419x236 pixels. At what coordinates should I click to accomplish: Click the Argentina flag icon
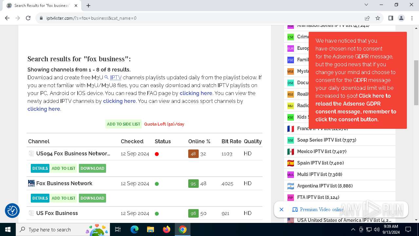[290, 186]
